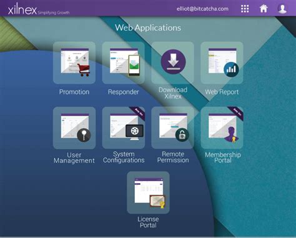
Task: Click the License Portal label
Action: (x=148, y=222)
